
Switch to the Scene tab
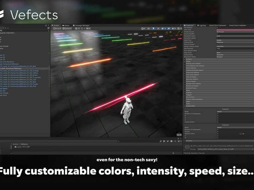coord(55,25)
